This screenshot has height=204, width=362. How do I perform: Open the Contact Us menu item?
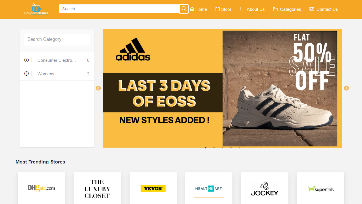coord(327,9)
